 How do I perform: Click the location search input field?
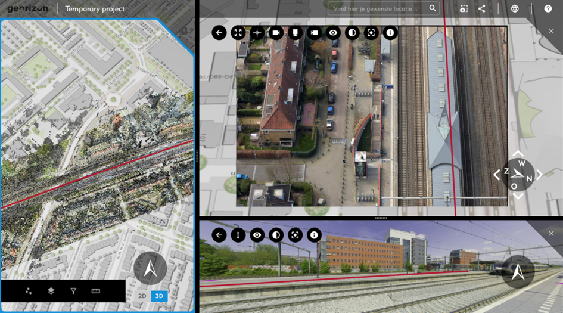tap(378, 8)
